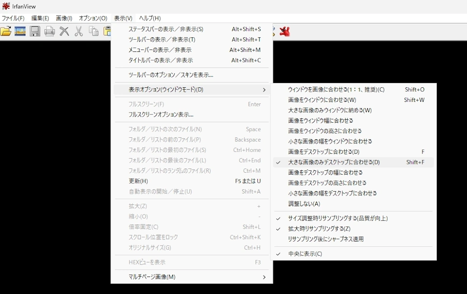The height and width of the screenshot is (294, 467).
Task: Toggle ツールバーの表示／非表示(T)
Action: 192,39
